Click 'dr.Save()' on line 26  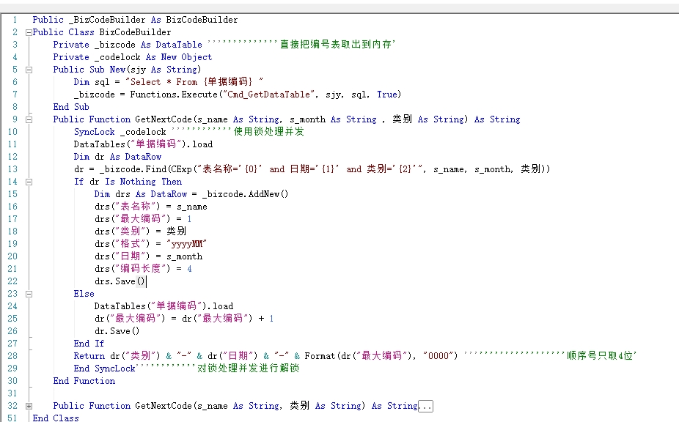click(x=117, y=331)
